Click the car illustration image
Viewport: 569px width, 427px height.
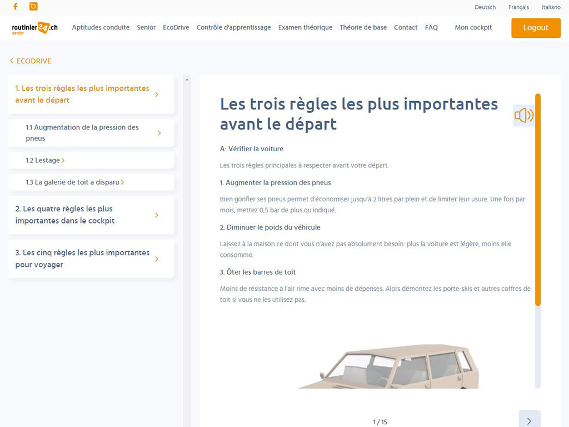tap(389, 367)
